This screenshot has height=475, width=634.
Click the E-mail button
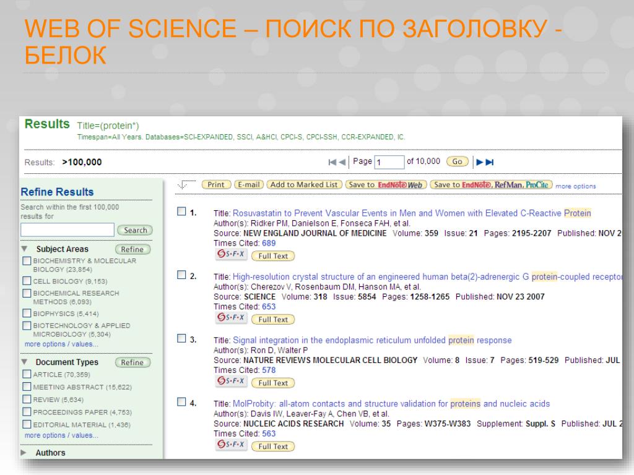pos(249,184)
